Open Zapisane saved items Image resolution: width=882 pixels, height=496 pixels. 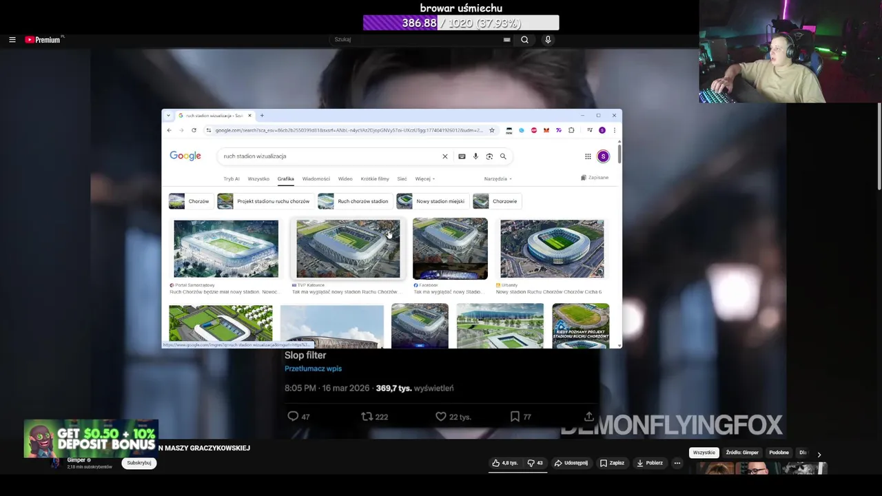coord(595,178)
